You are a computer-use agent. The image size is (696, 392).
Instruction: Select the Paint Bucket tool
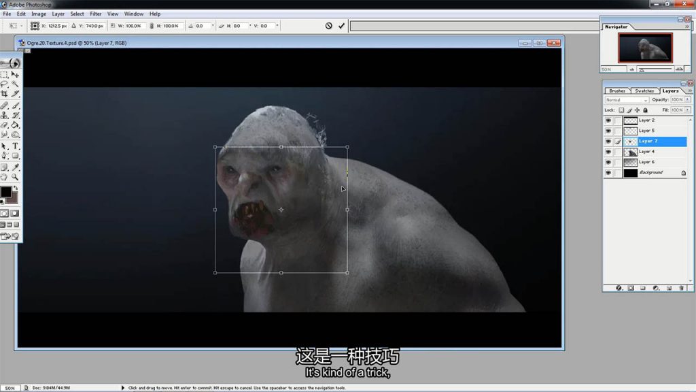16,125
